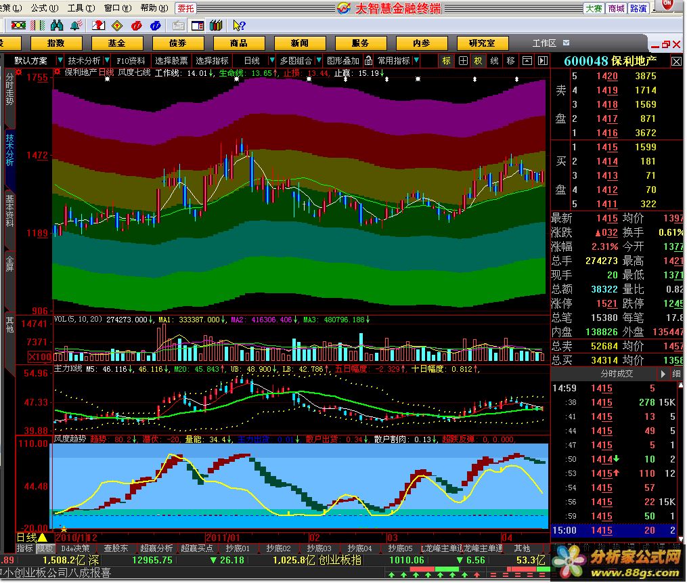Click 选择股票 toolbar item

[171, 60]
